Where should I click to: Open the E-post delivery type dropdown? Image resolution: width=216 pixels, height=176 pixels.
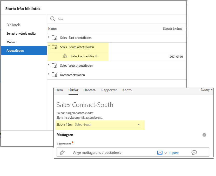[166, 153]
